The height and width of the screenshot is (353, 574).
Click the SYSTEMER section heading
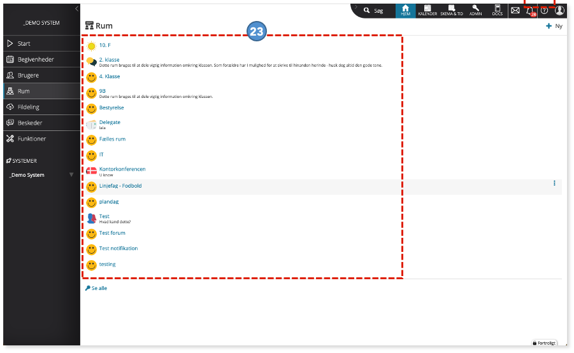pyautogui.click(x=22, y=161)
